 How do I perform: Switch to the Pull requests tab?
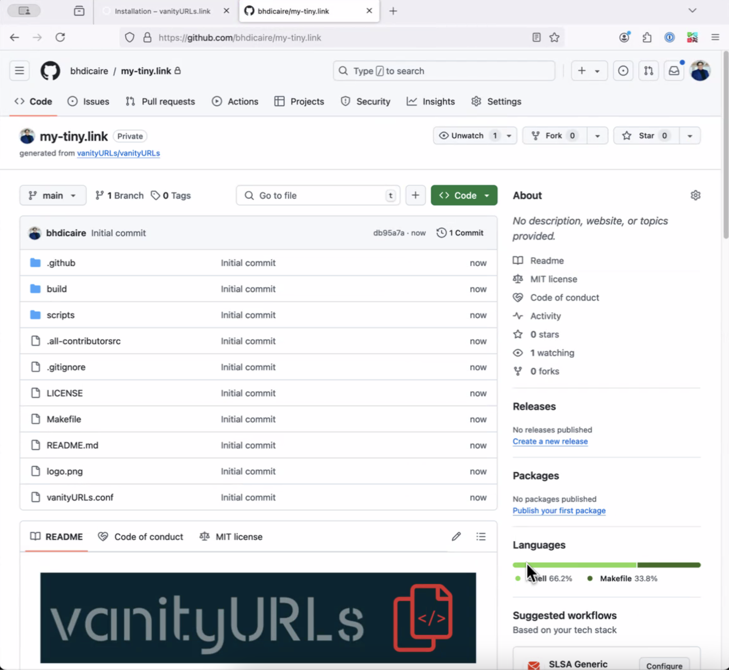click(x=160, y=101)
